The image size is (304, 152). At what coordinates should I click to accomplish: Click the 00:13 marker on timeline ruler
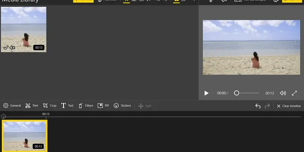click(46, 114)
